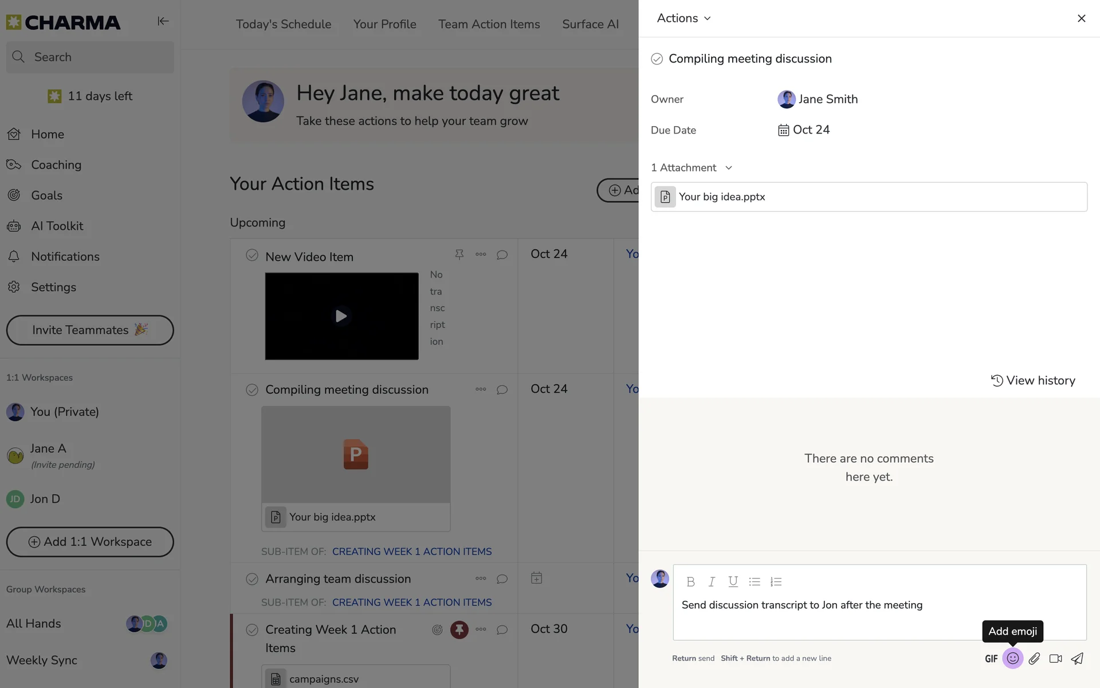Open the Oct 24 due date picker
Image resolution: width=1100 pixels, height=688 pixels.
coord(804,130)
